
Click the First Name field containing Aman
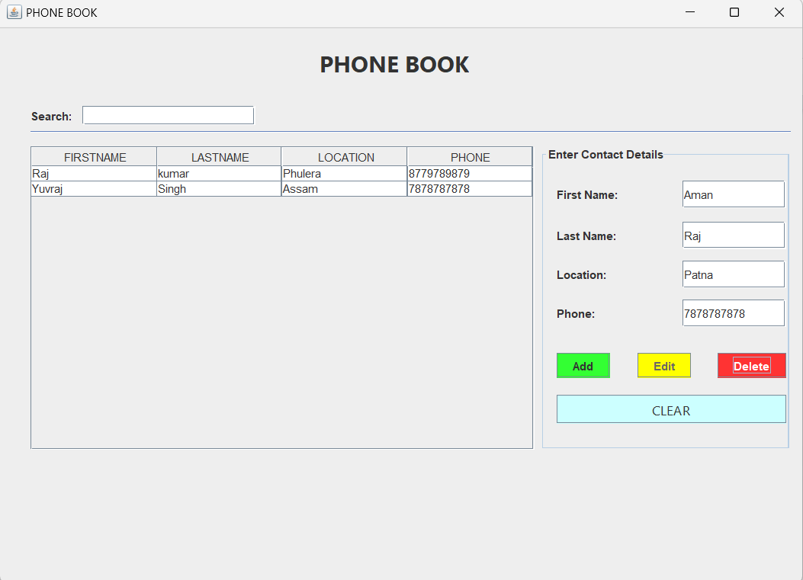[x=733, y=194]
